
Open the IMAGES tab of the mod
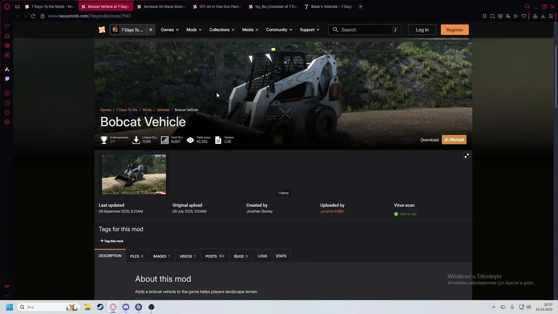click(x=161, y=256)
